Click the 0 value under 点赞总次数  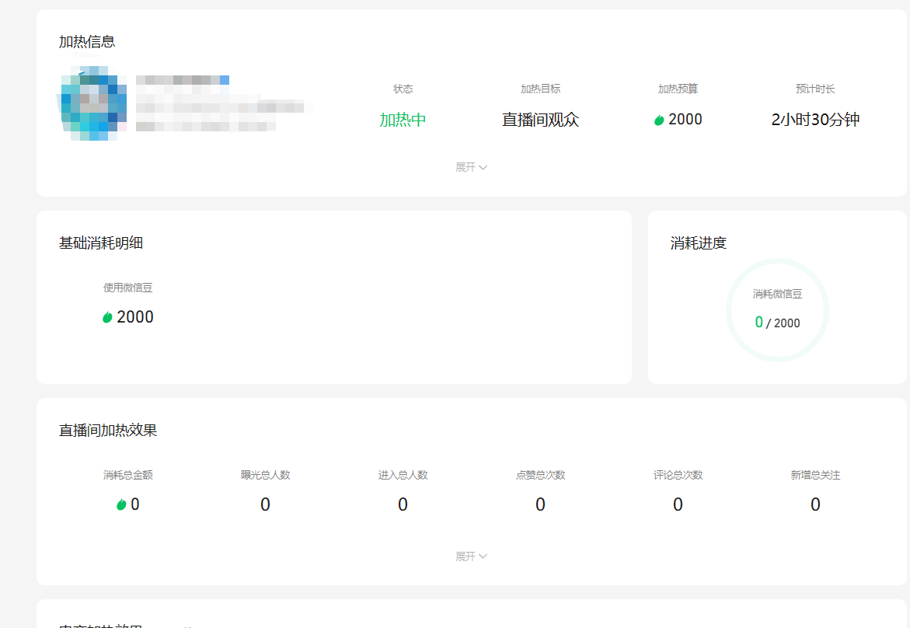point(540,505)
